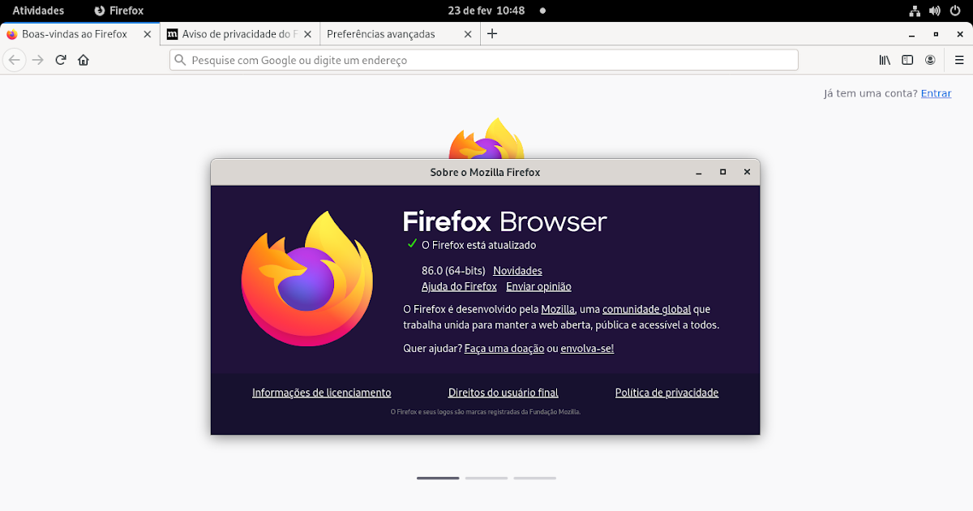Switch to the Preferências avançadas tab
The width and height of the screenshot is (973, 511).
pos(381,34)
